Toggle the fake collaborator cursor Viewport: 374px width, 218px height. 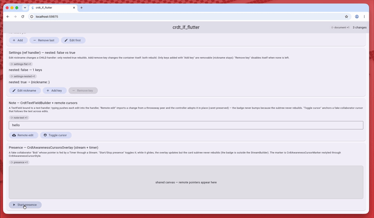pos(56,135)
